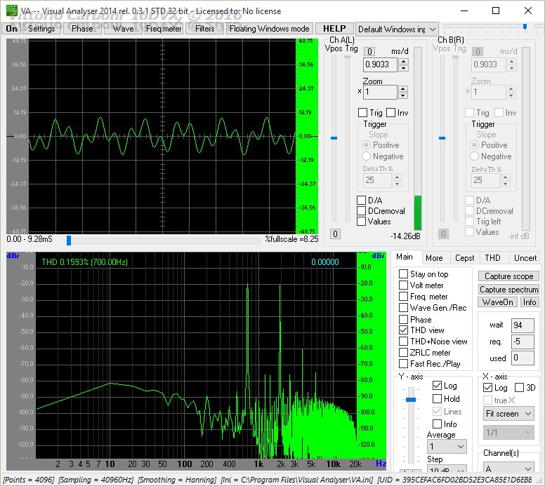Disable THD view checkbox
The height and width of the screenshot is (486, 545).
(x=403, y=330)
